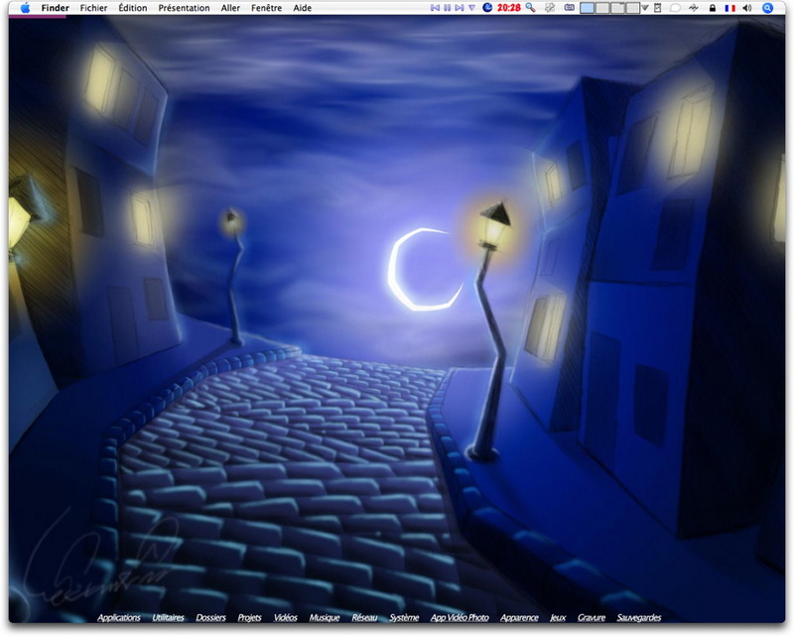Pause playback from the menu bar
Screen dimensions: 794x637
(448, 8)
